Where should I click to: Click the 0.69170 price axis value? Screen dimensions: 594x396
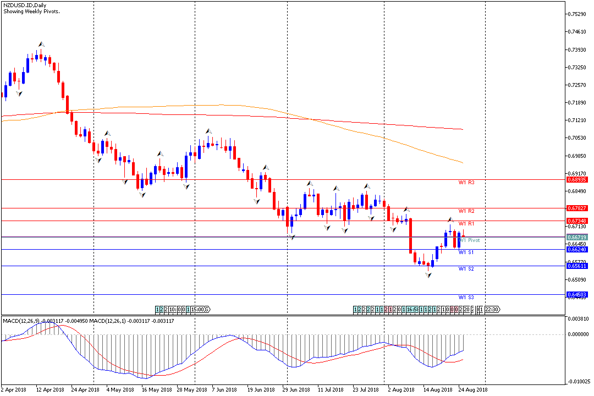(577, 173)
